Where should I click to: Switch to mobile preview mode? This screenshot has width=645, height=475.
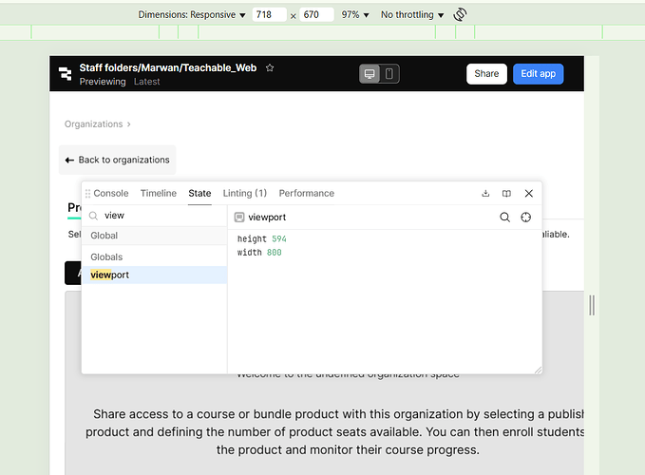(389, 74)
